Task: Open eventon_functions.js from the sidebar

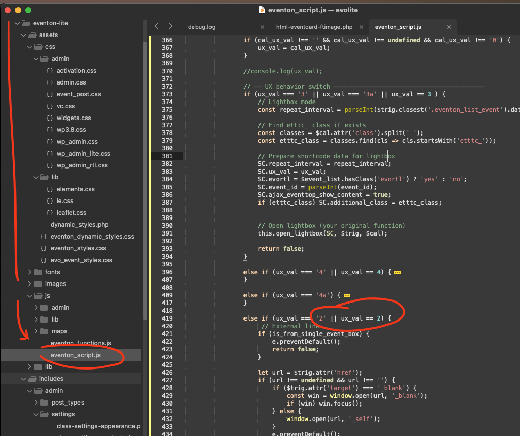Action: pos(80,343)
